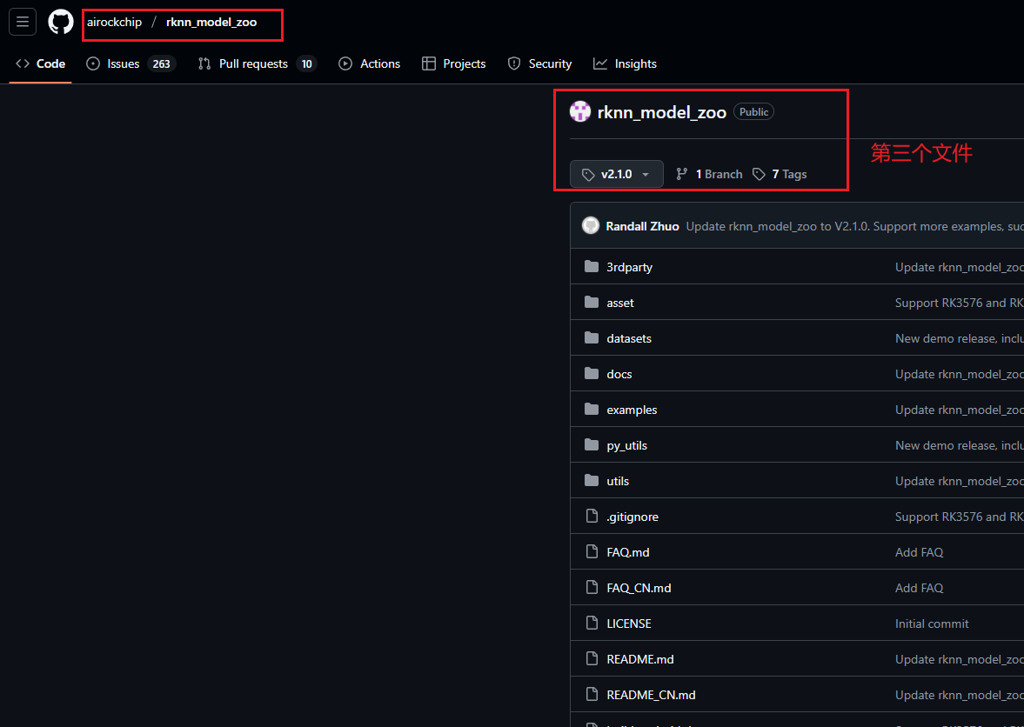Open Randall Zhuo author link
Screen dimensions: 1024x727
643,226
